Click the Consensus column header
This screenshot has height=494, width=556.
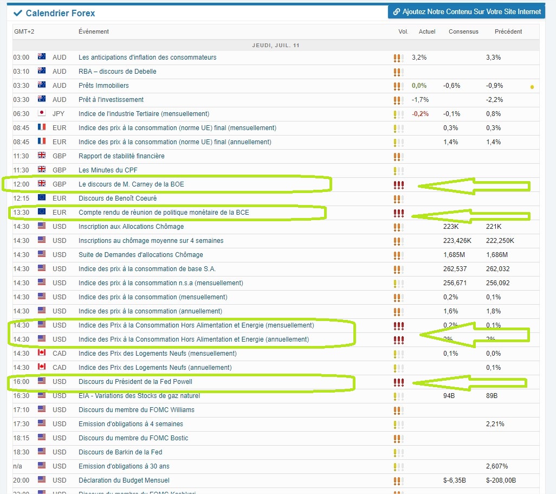[x=463, y=31]
